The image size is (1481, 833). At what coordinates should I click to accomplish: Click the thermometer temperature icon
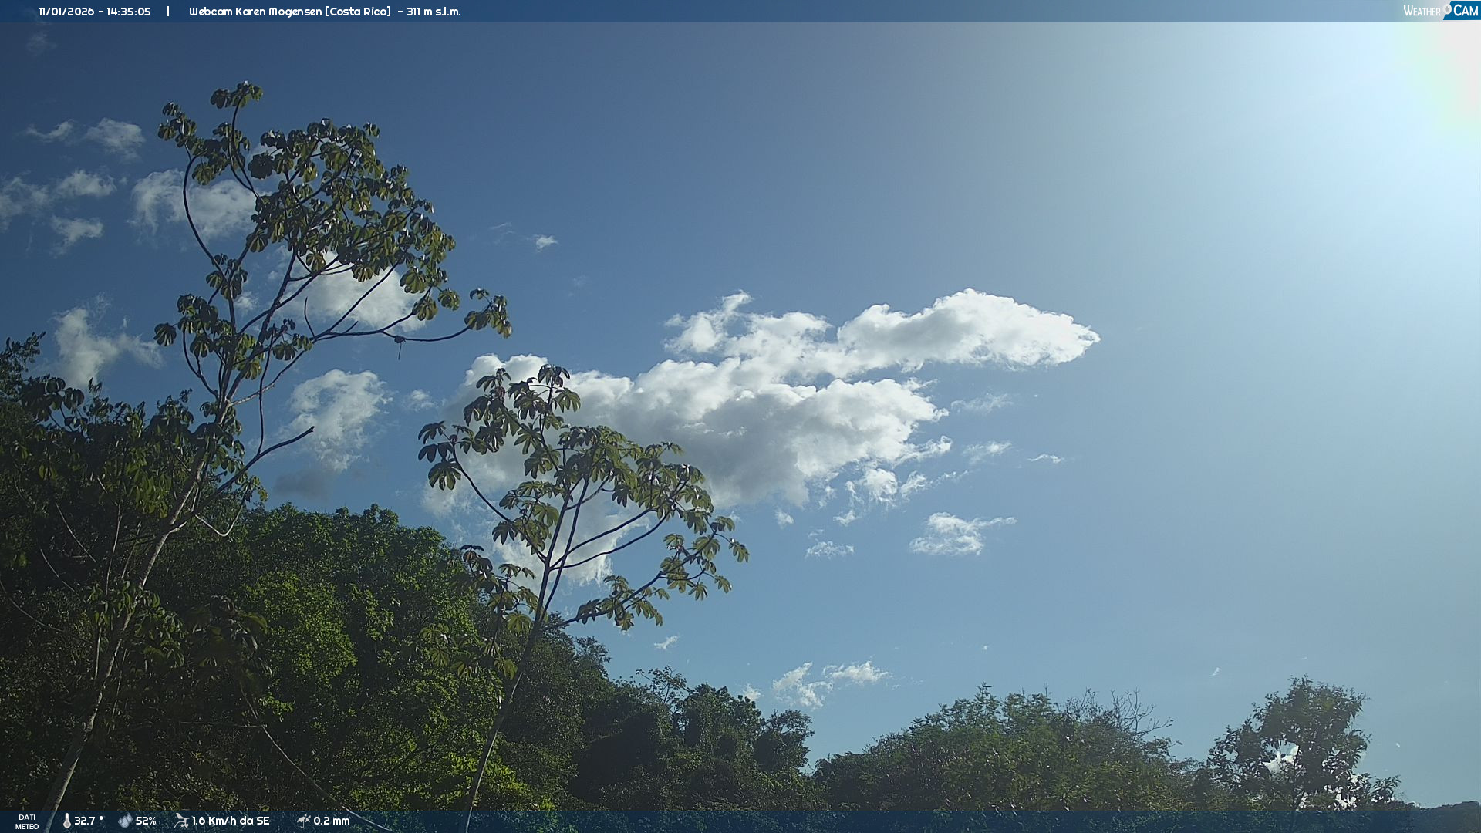tap(66, 821)
